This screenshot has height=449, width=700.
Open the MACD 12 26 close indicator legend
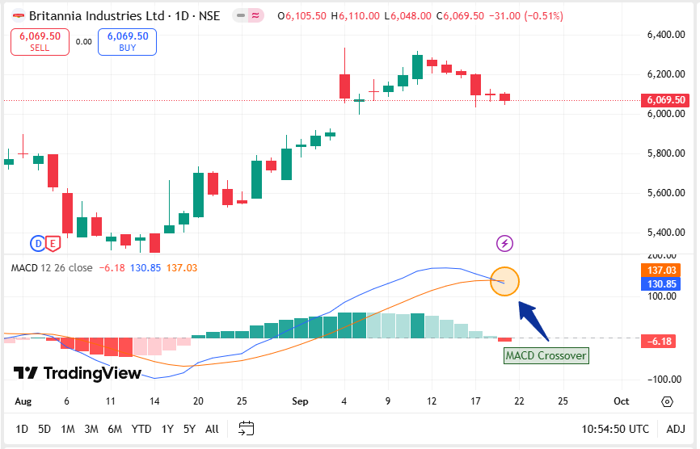[x=51, y=267]
